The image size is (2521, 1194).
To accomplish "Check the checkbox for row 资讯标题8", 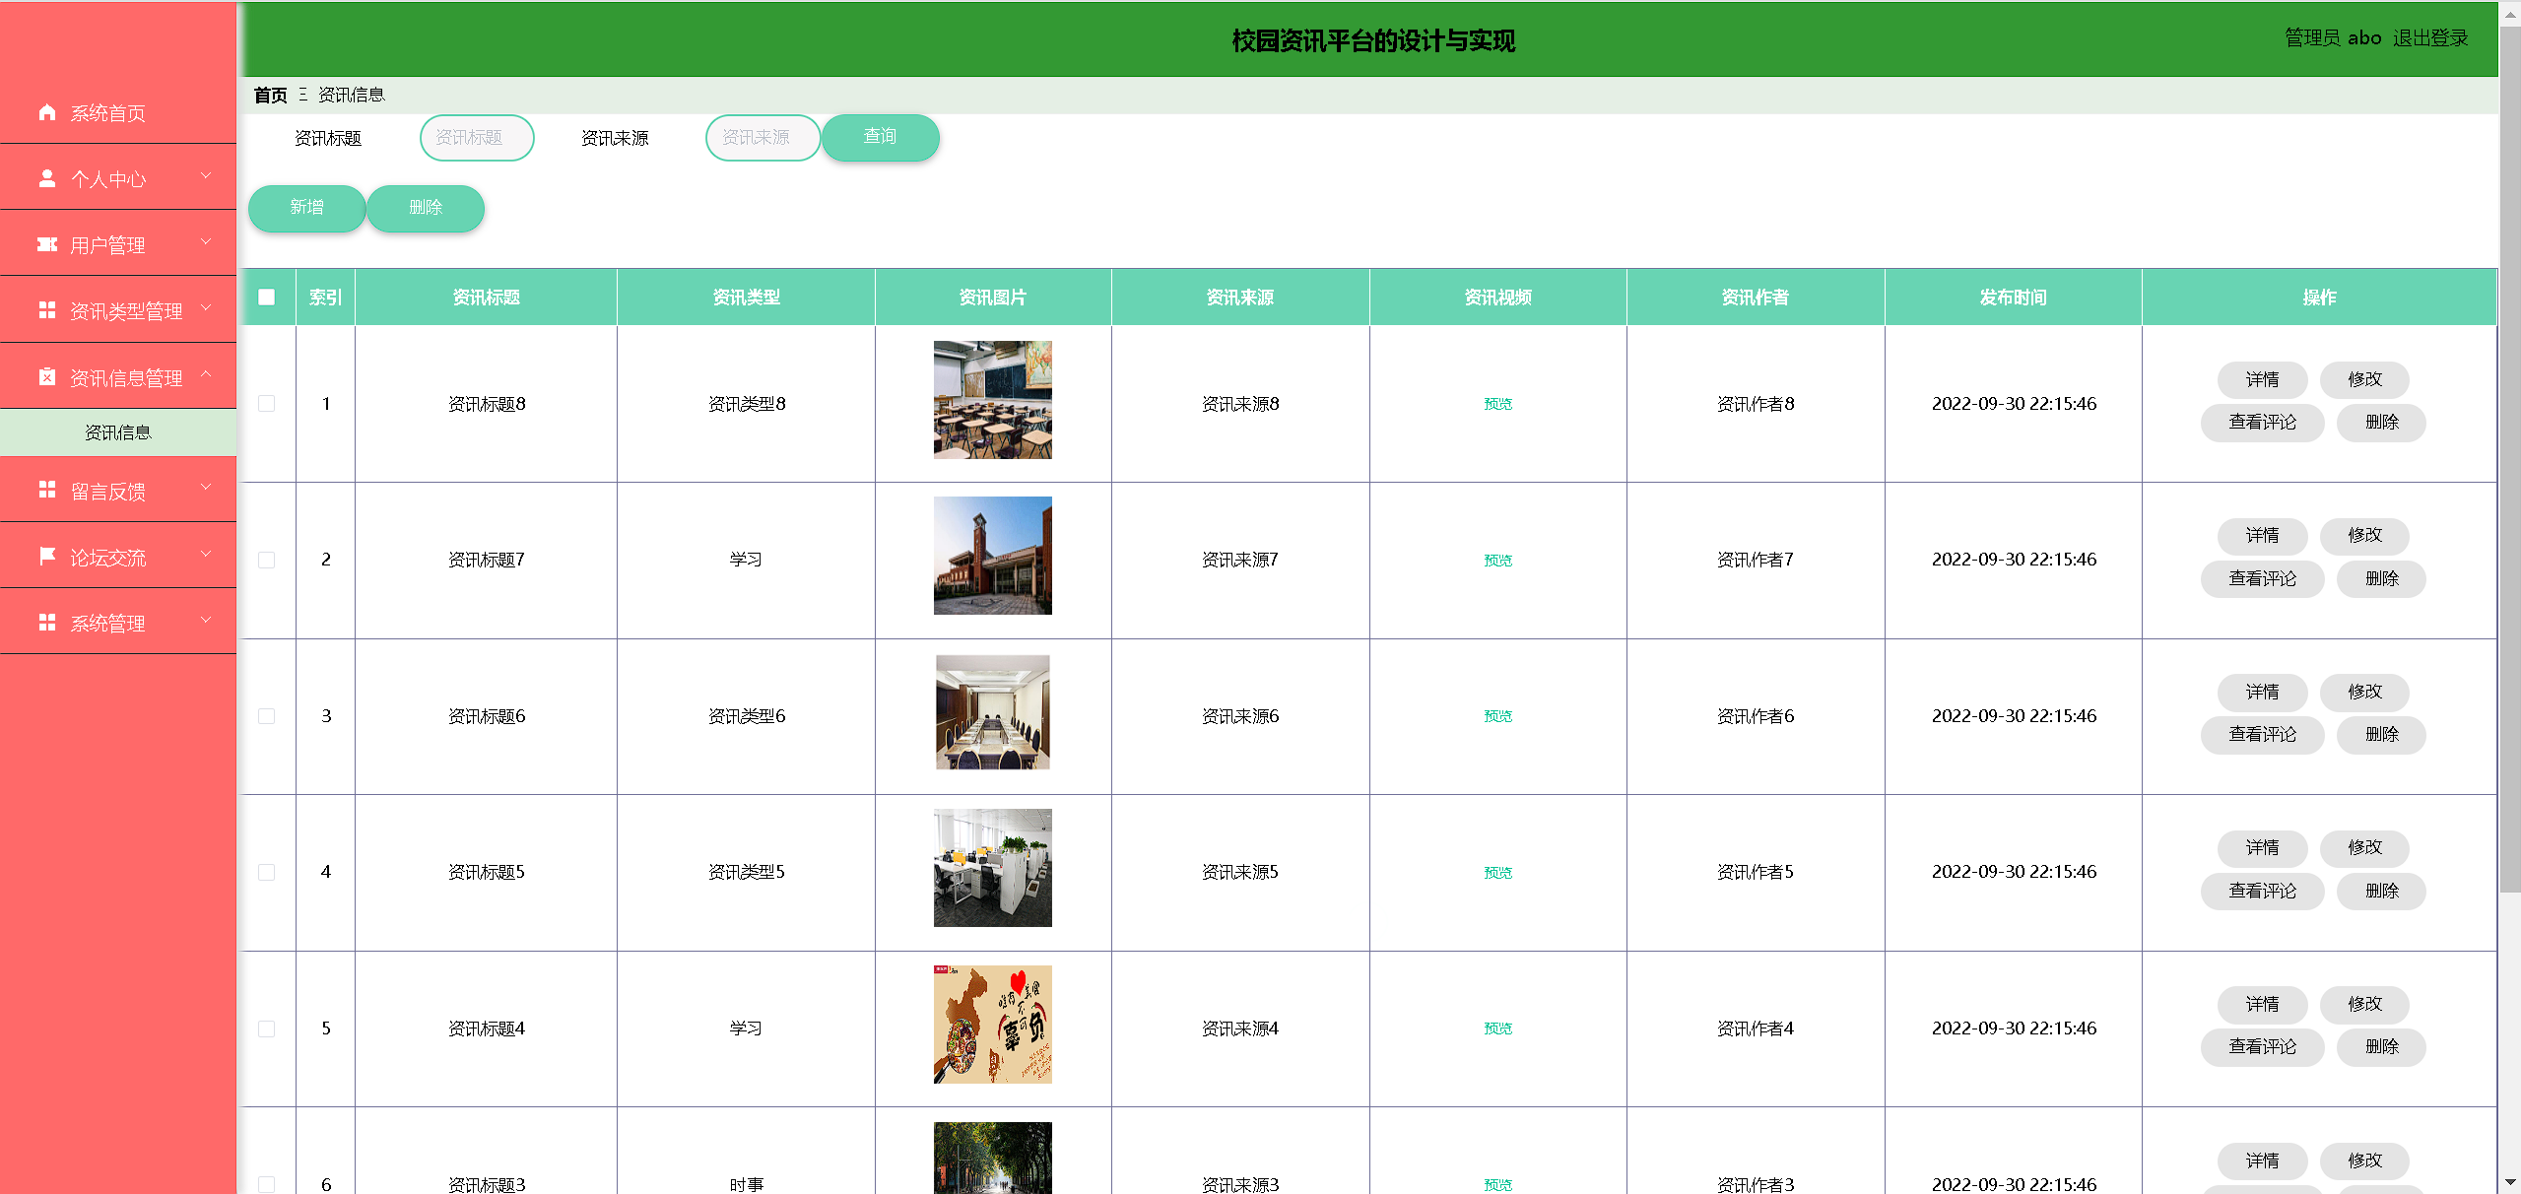I will point(267,404).
